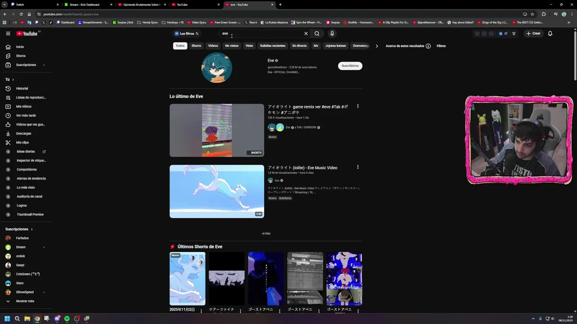The width and height of the screenshot is (577, 324).
Task: Expand the +8 Más results link
Action: 266,234
